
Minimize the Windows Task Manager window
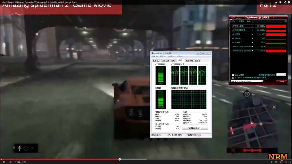click(x=198, y=53)
